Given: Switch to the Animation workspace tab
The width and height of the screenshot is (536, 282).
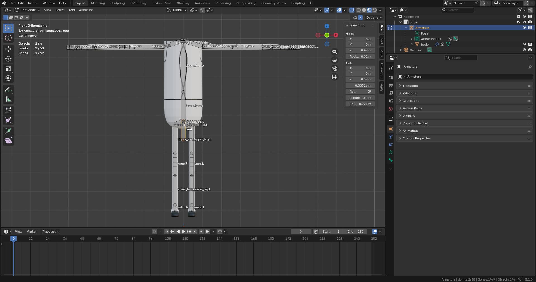Looking at the screenshot, I should 202,3.
